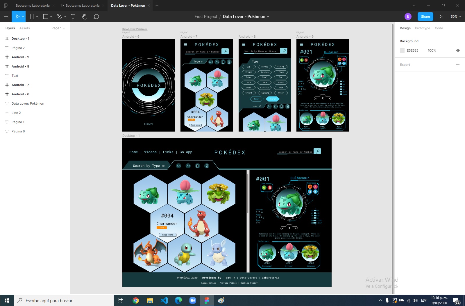465x306 pixels.
Task: Select the Desktop - 1 layer
Action: click(35, 39)
